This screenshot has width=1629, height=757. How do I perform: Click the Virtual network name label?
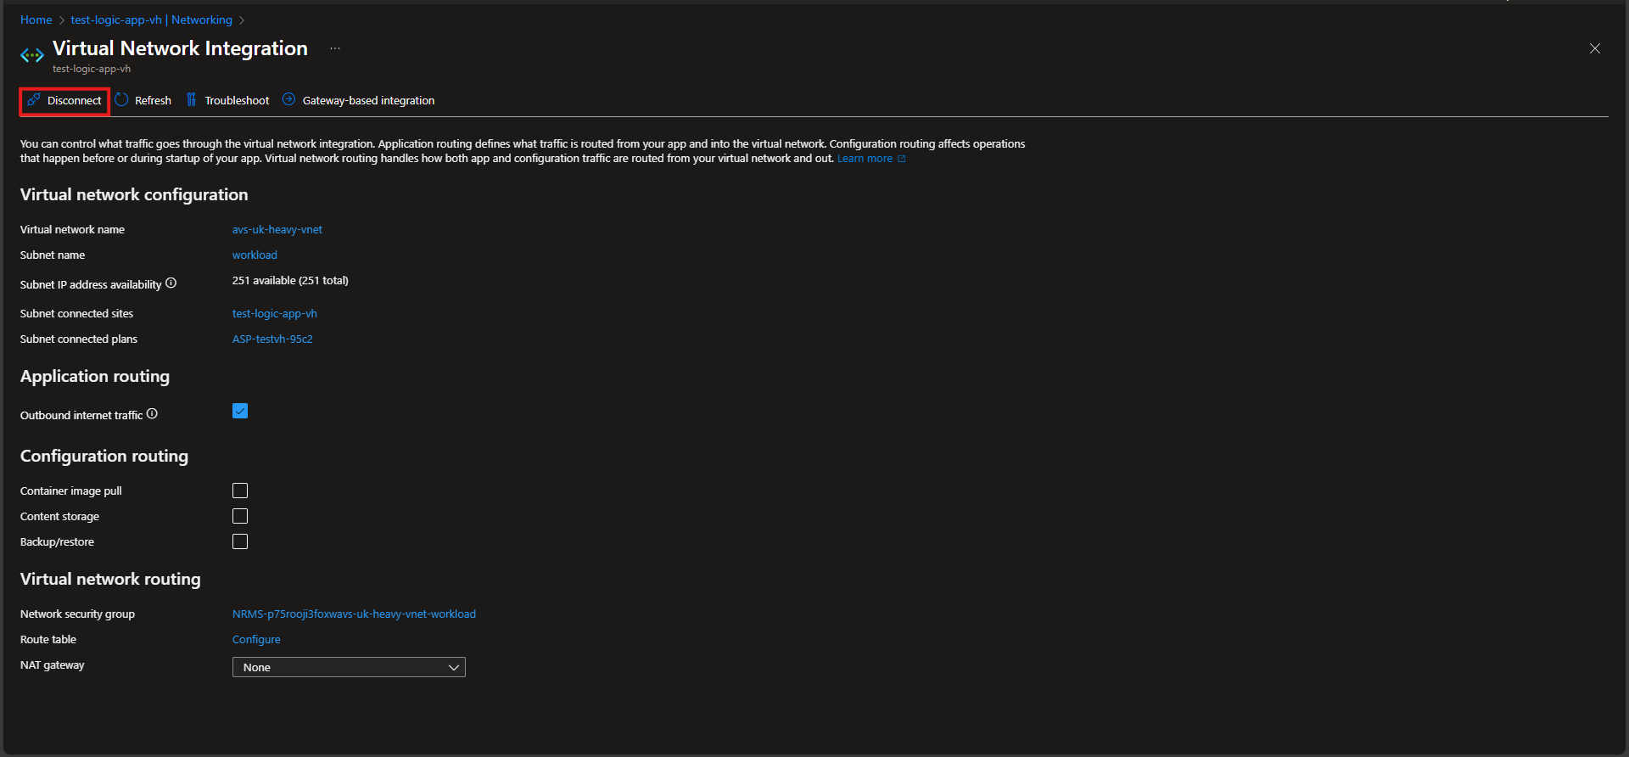coord(72,230)
